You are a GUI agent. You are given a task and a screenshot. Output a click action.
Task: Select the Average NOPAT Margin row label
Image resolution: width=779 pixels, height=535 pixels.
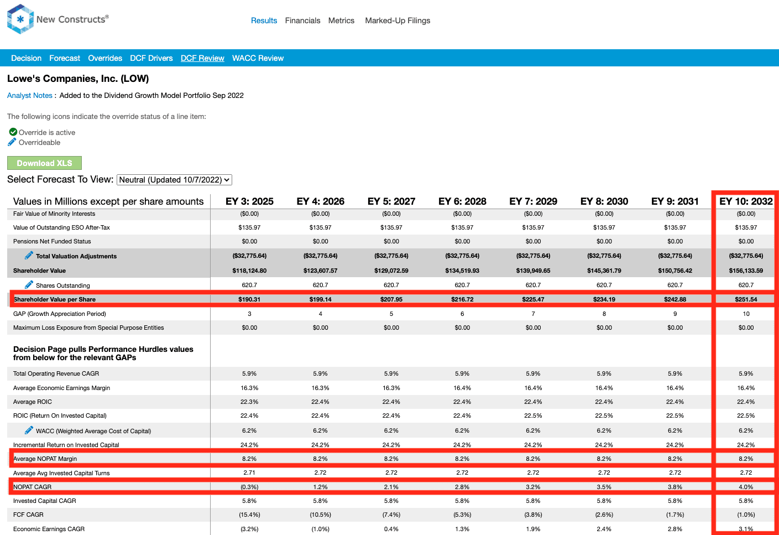pyautogui.click(x=45, y=459)
